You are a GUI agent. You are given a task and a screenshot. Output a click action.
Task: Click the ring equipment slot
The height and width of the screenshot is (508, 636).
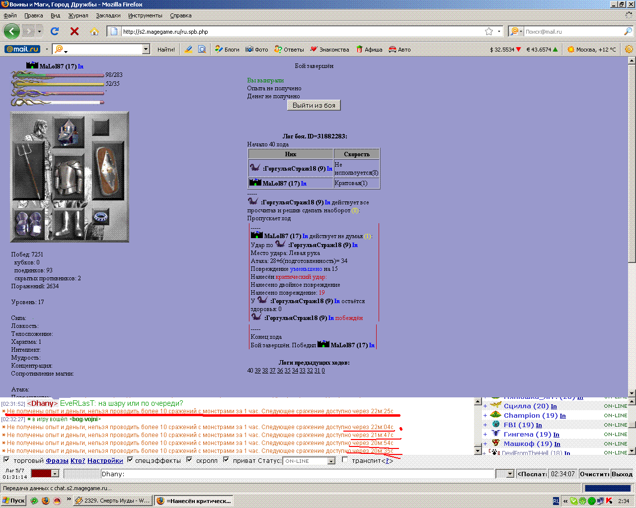pyautogui.click(x=101, y=216)
